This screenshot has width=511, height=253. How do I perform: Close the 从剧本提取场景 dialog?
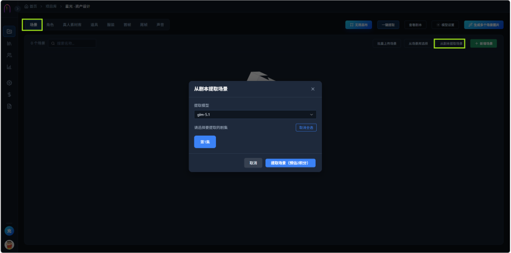pyautogui.click(x=313, y=89)
